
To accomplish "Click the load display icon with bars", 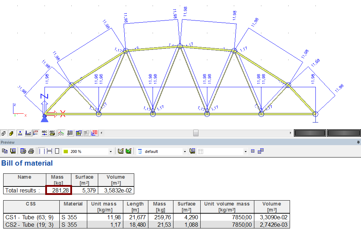I will tap(28, 133).
